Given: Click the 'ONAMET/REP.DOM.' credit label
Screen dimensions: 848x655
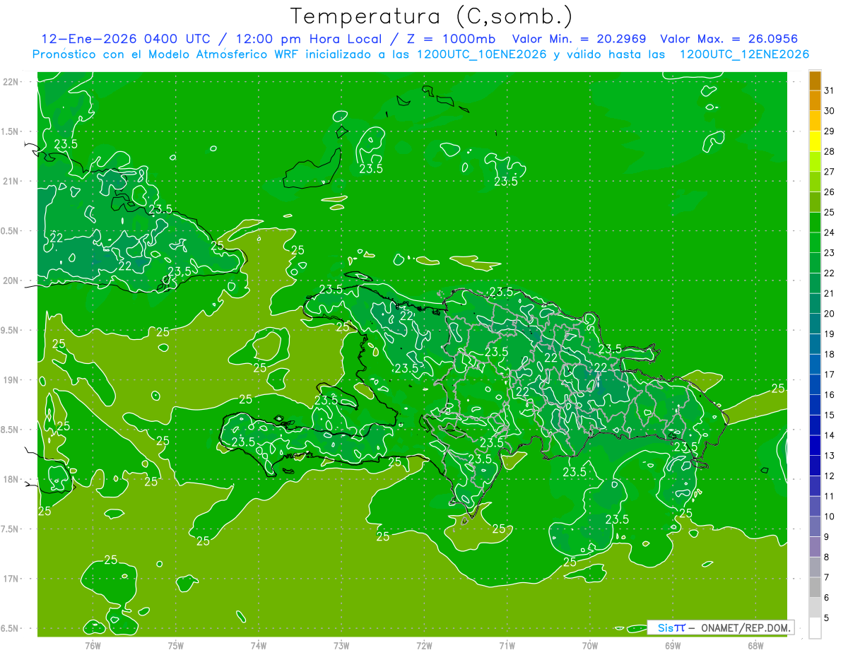Looking at the screenshot, I should (746, 627).
